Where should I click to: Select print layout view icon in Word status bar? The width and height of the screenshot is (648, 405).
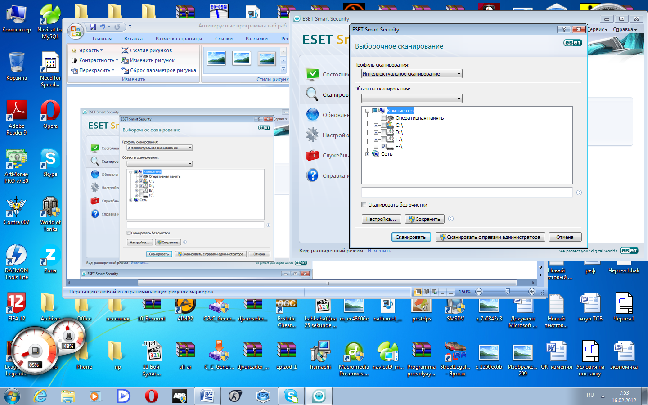coord(418,292)
